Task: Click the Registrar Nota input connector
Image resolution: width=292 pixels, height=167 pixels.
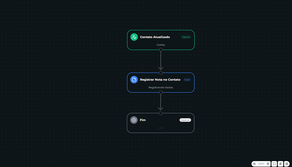Action: tap(161, 73)
